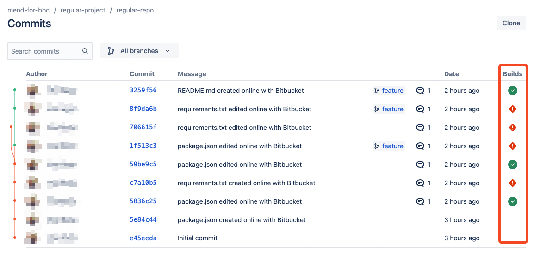
Task: Expand the All branches dropdown
Action: tap(139, 51)
